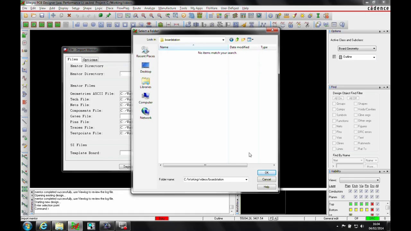411x231 pixels.
Task: Click the Bottom layer Plan yellow swatch
Action: (x=350, y=210)
